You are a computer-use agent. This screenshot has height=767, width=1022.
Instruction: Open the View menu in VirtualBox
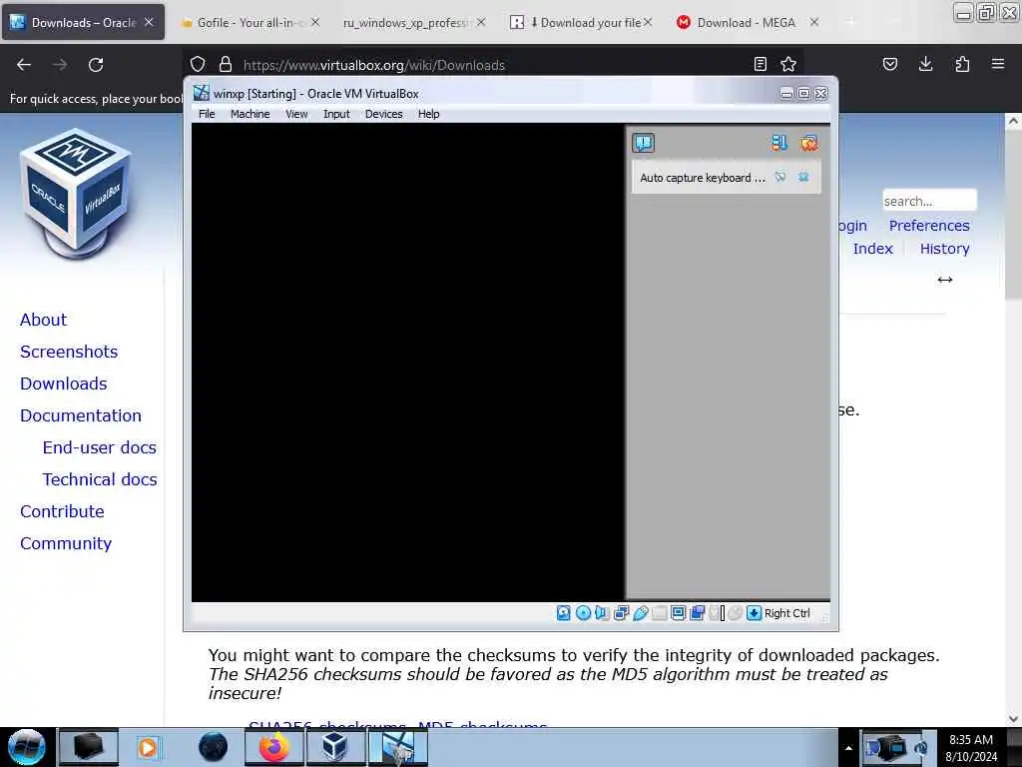(296, 114)
